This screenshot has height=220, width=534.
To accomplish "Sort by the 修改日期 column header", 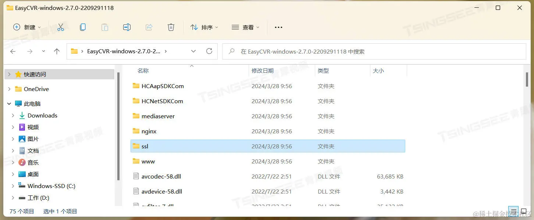I will tap(263, 71).
